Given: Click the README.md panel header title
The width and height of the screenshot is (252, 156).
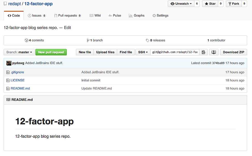Looking at the screenshot, I should click(x=22, y=100).
